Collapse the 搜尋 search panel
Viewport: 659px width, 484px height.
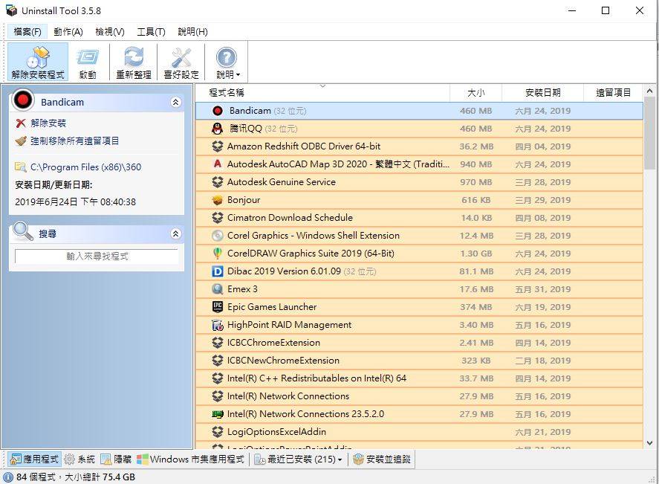tap(175, 233)
